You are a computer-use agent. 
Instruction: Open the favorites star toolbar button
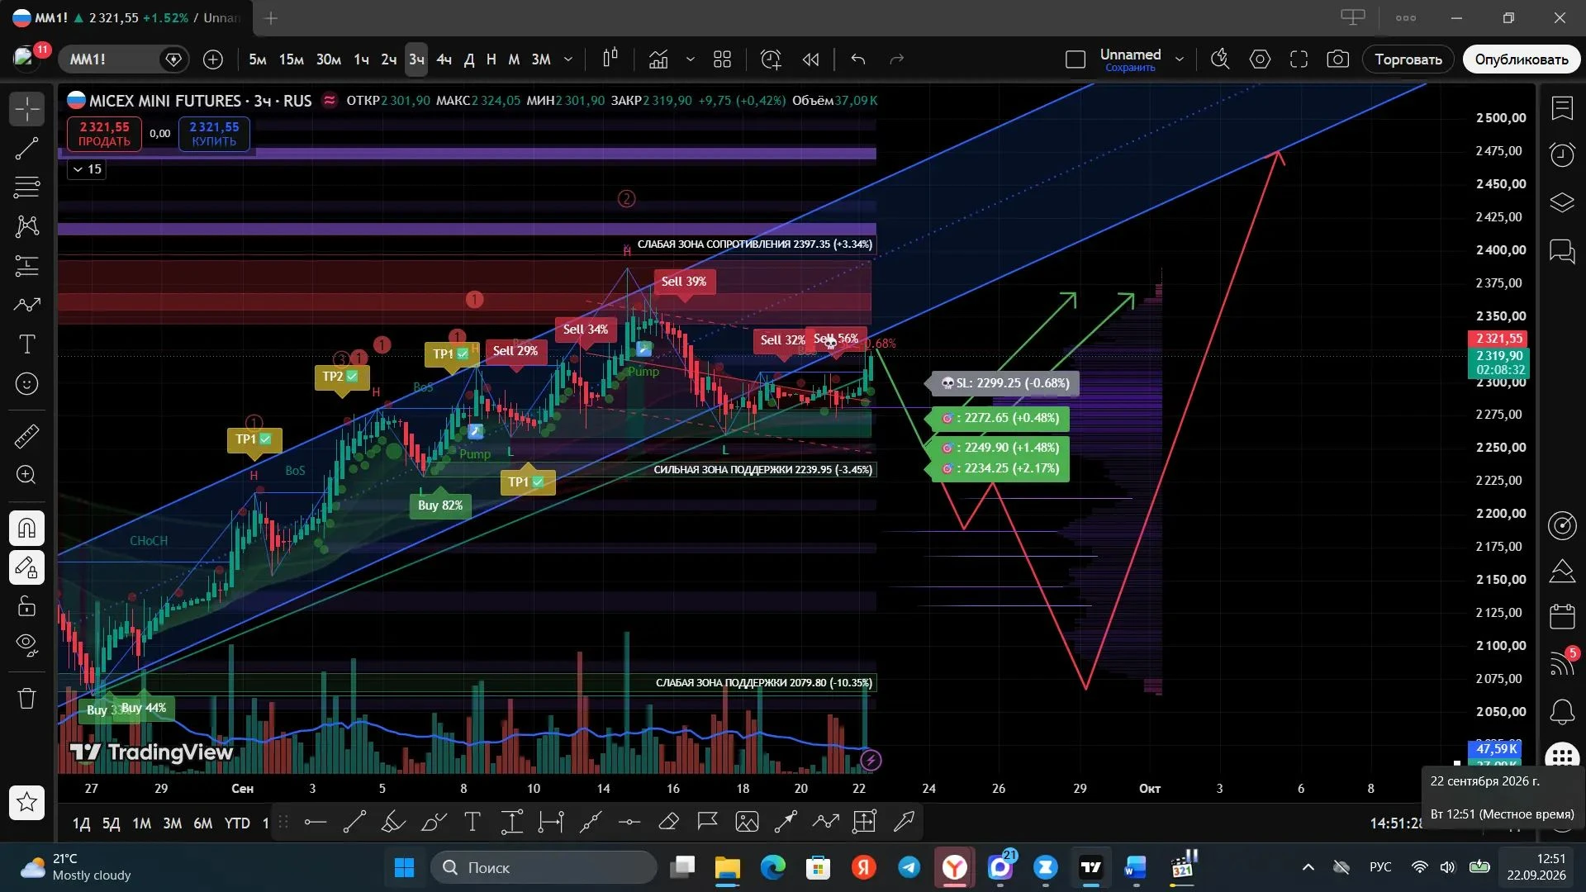(26, 802)
